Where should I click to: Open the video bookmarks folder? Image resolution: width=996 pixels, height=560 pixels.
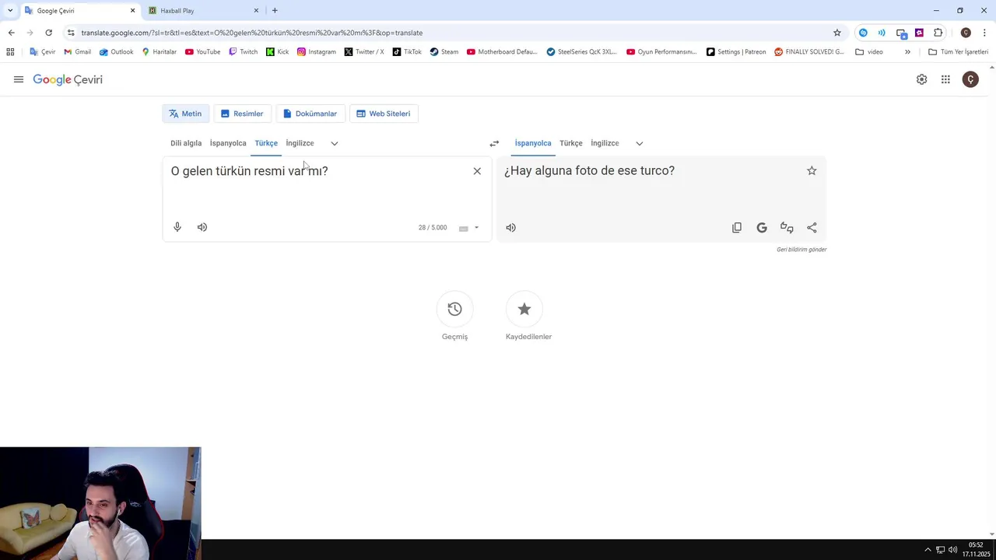(869, 52)
